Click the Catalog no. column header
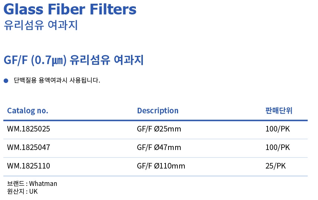Viewport: 318px width, 200px height. point(27,111)
